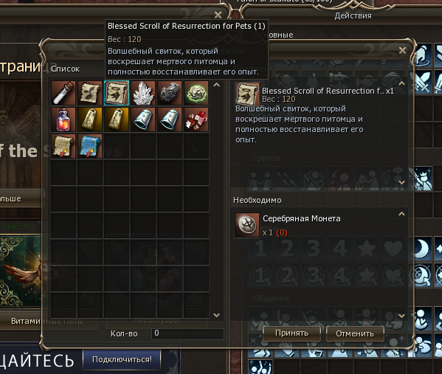Image resolution: width=442 pixels, height=374 pixels.
Task: Select the first golden talisman item
Action: (x=90, y=120)
